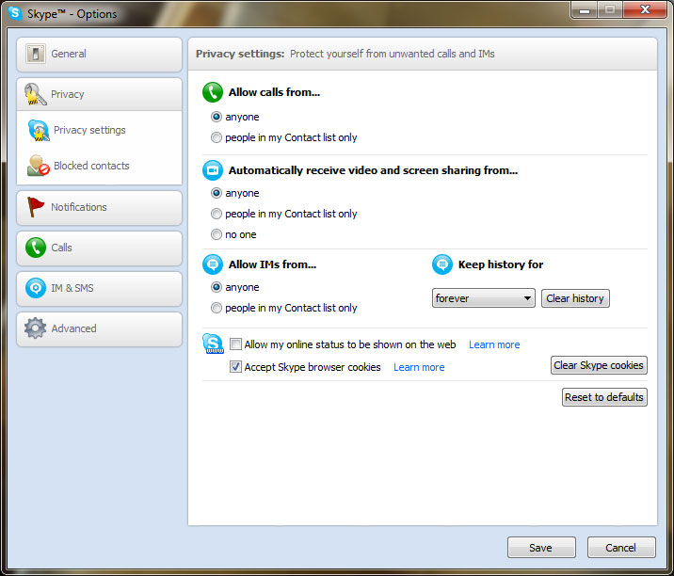Select Contact list only for IMs
The width and height of the screenshot is (674, 576).
[x=217, y=308]
